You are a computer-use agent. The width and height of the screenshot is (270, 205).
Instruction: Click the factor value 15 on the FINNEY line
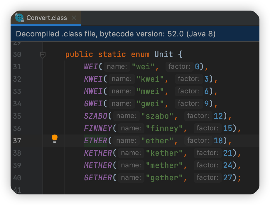[228, 128]
